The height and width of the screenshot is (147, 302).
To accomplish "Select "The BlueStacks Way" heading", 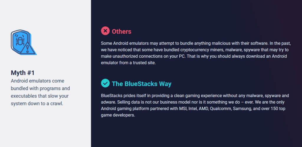I will point(142,84).
